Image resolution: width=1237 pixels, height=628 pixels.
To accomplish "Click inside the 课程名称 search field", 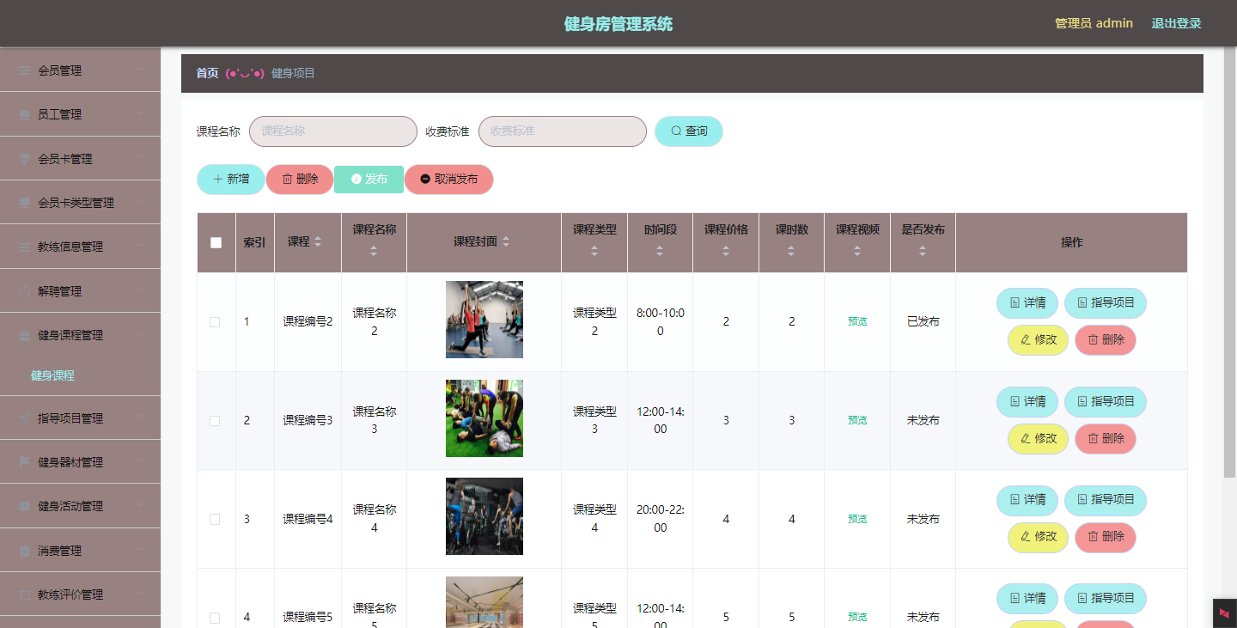I will (x=333, y=131).
